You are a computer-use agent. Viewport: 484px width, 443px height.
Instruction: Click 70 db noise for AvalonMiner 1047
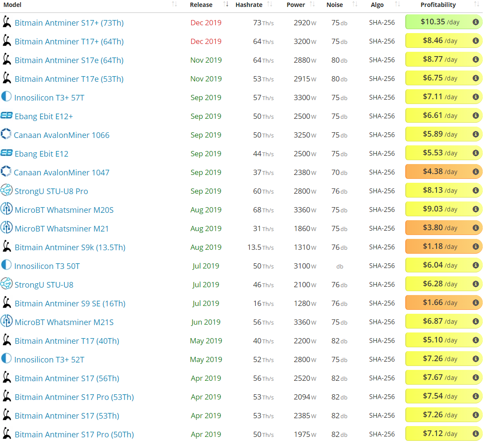click(x=339, y=172)
